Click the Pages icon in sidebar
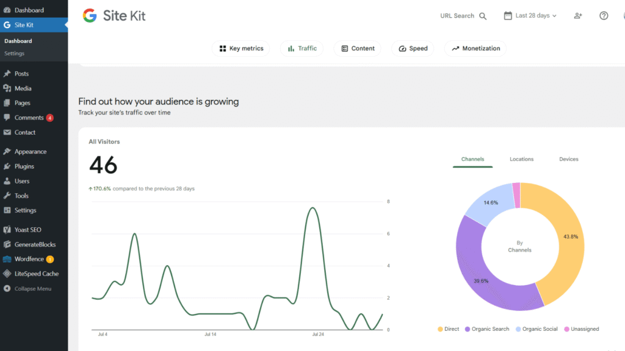Screen dimensions: 625x351 tap(7, 102)
